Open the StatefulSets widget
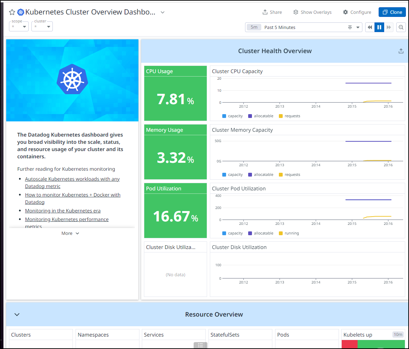 click(240, 338)
